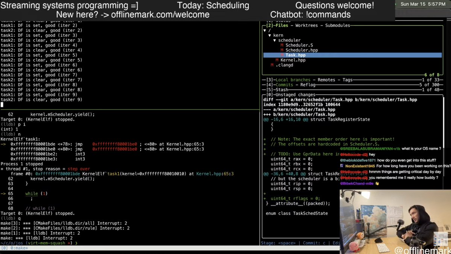Click the tmux window '0:make*' in status bar
Image resolution: width=451 pixels, height=254 pixels.
pyautogui.click(x=19, y=248)
